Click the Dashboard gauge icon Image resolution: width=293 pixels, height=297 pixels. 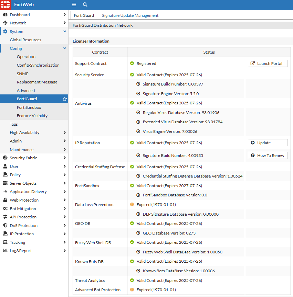(x=5, y=14)
